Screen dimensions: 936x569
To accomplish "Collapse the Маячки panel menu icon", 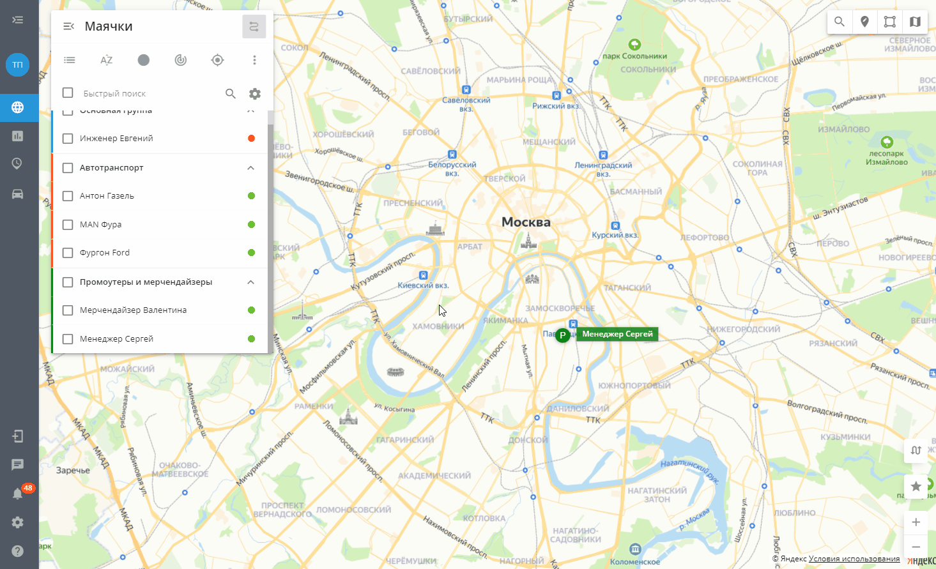I will [x=69, y=26].
